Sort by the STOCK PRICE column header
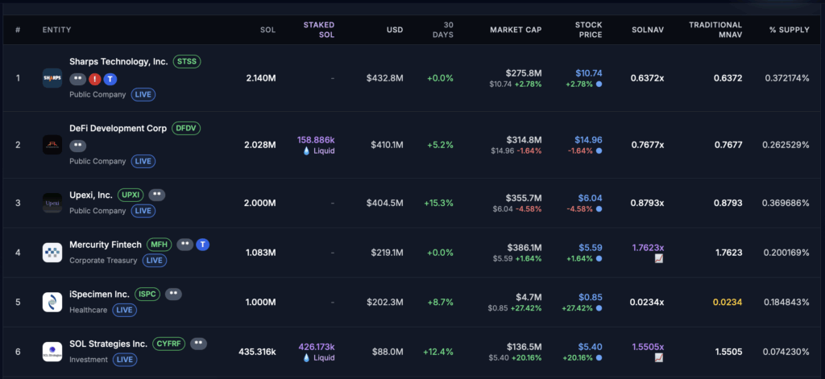The height and width of the screenshot is (379, 825). (x=588, y=30)
